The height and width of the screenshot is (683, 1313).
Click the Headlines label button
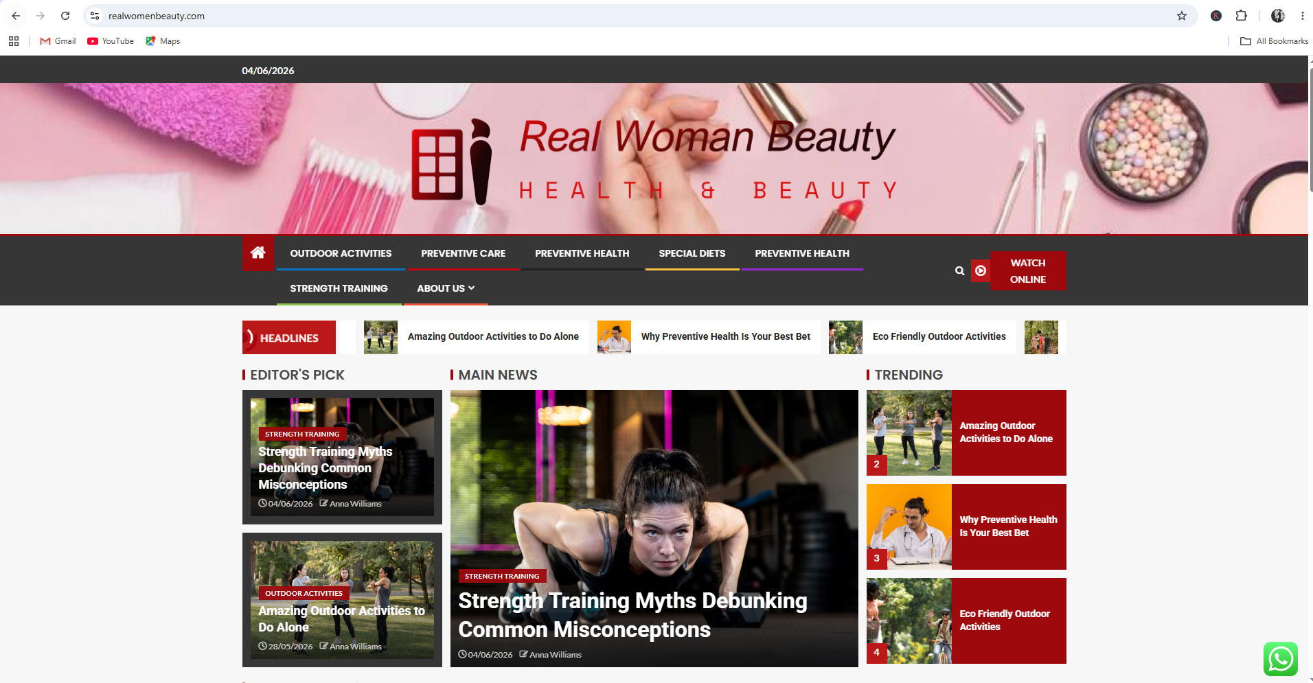(289, 337)
